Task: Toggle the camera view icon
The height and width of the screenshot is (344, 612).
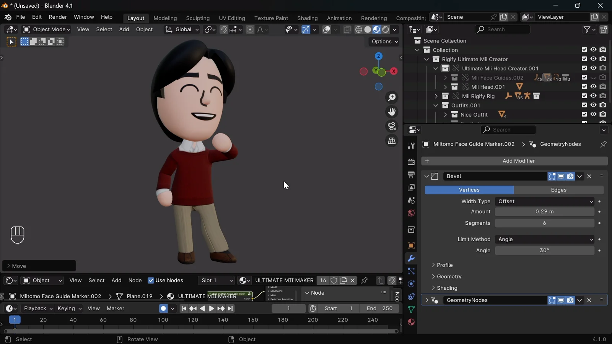Action: click(x=392, y=126)
